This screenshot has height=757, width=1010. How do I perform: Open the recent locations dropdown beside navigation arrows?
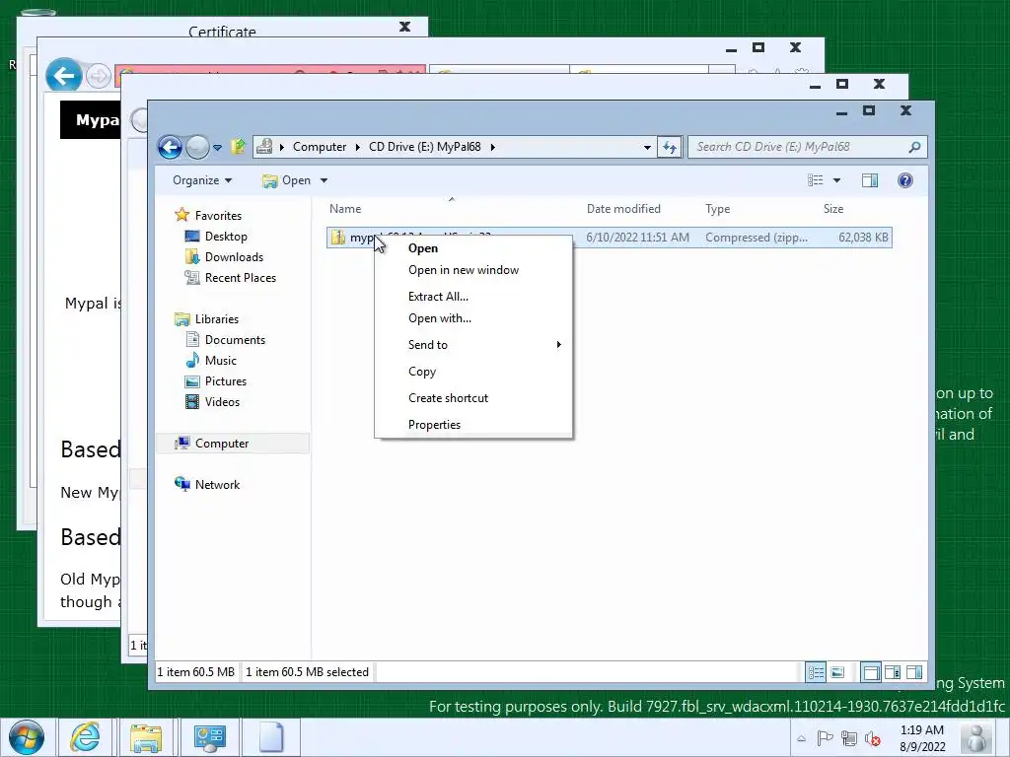(218, 148)
